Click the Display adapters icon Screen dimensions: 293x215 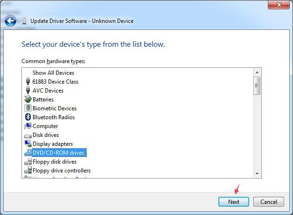pos(28,144)
